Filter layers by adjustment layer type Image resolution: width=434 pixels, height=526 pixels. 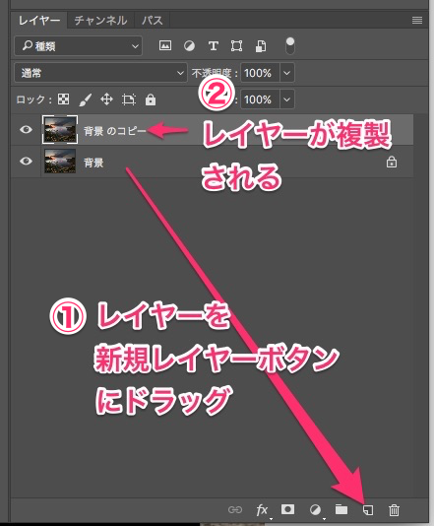pyautogui.click(x=189, y=45)
